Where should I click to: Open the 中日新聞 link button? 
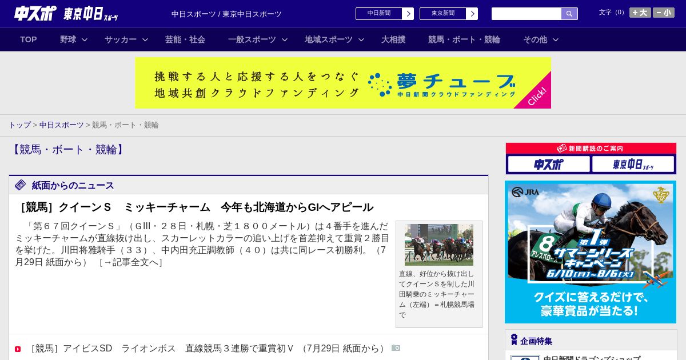click(x=379, y=14)
